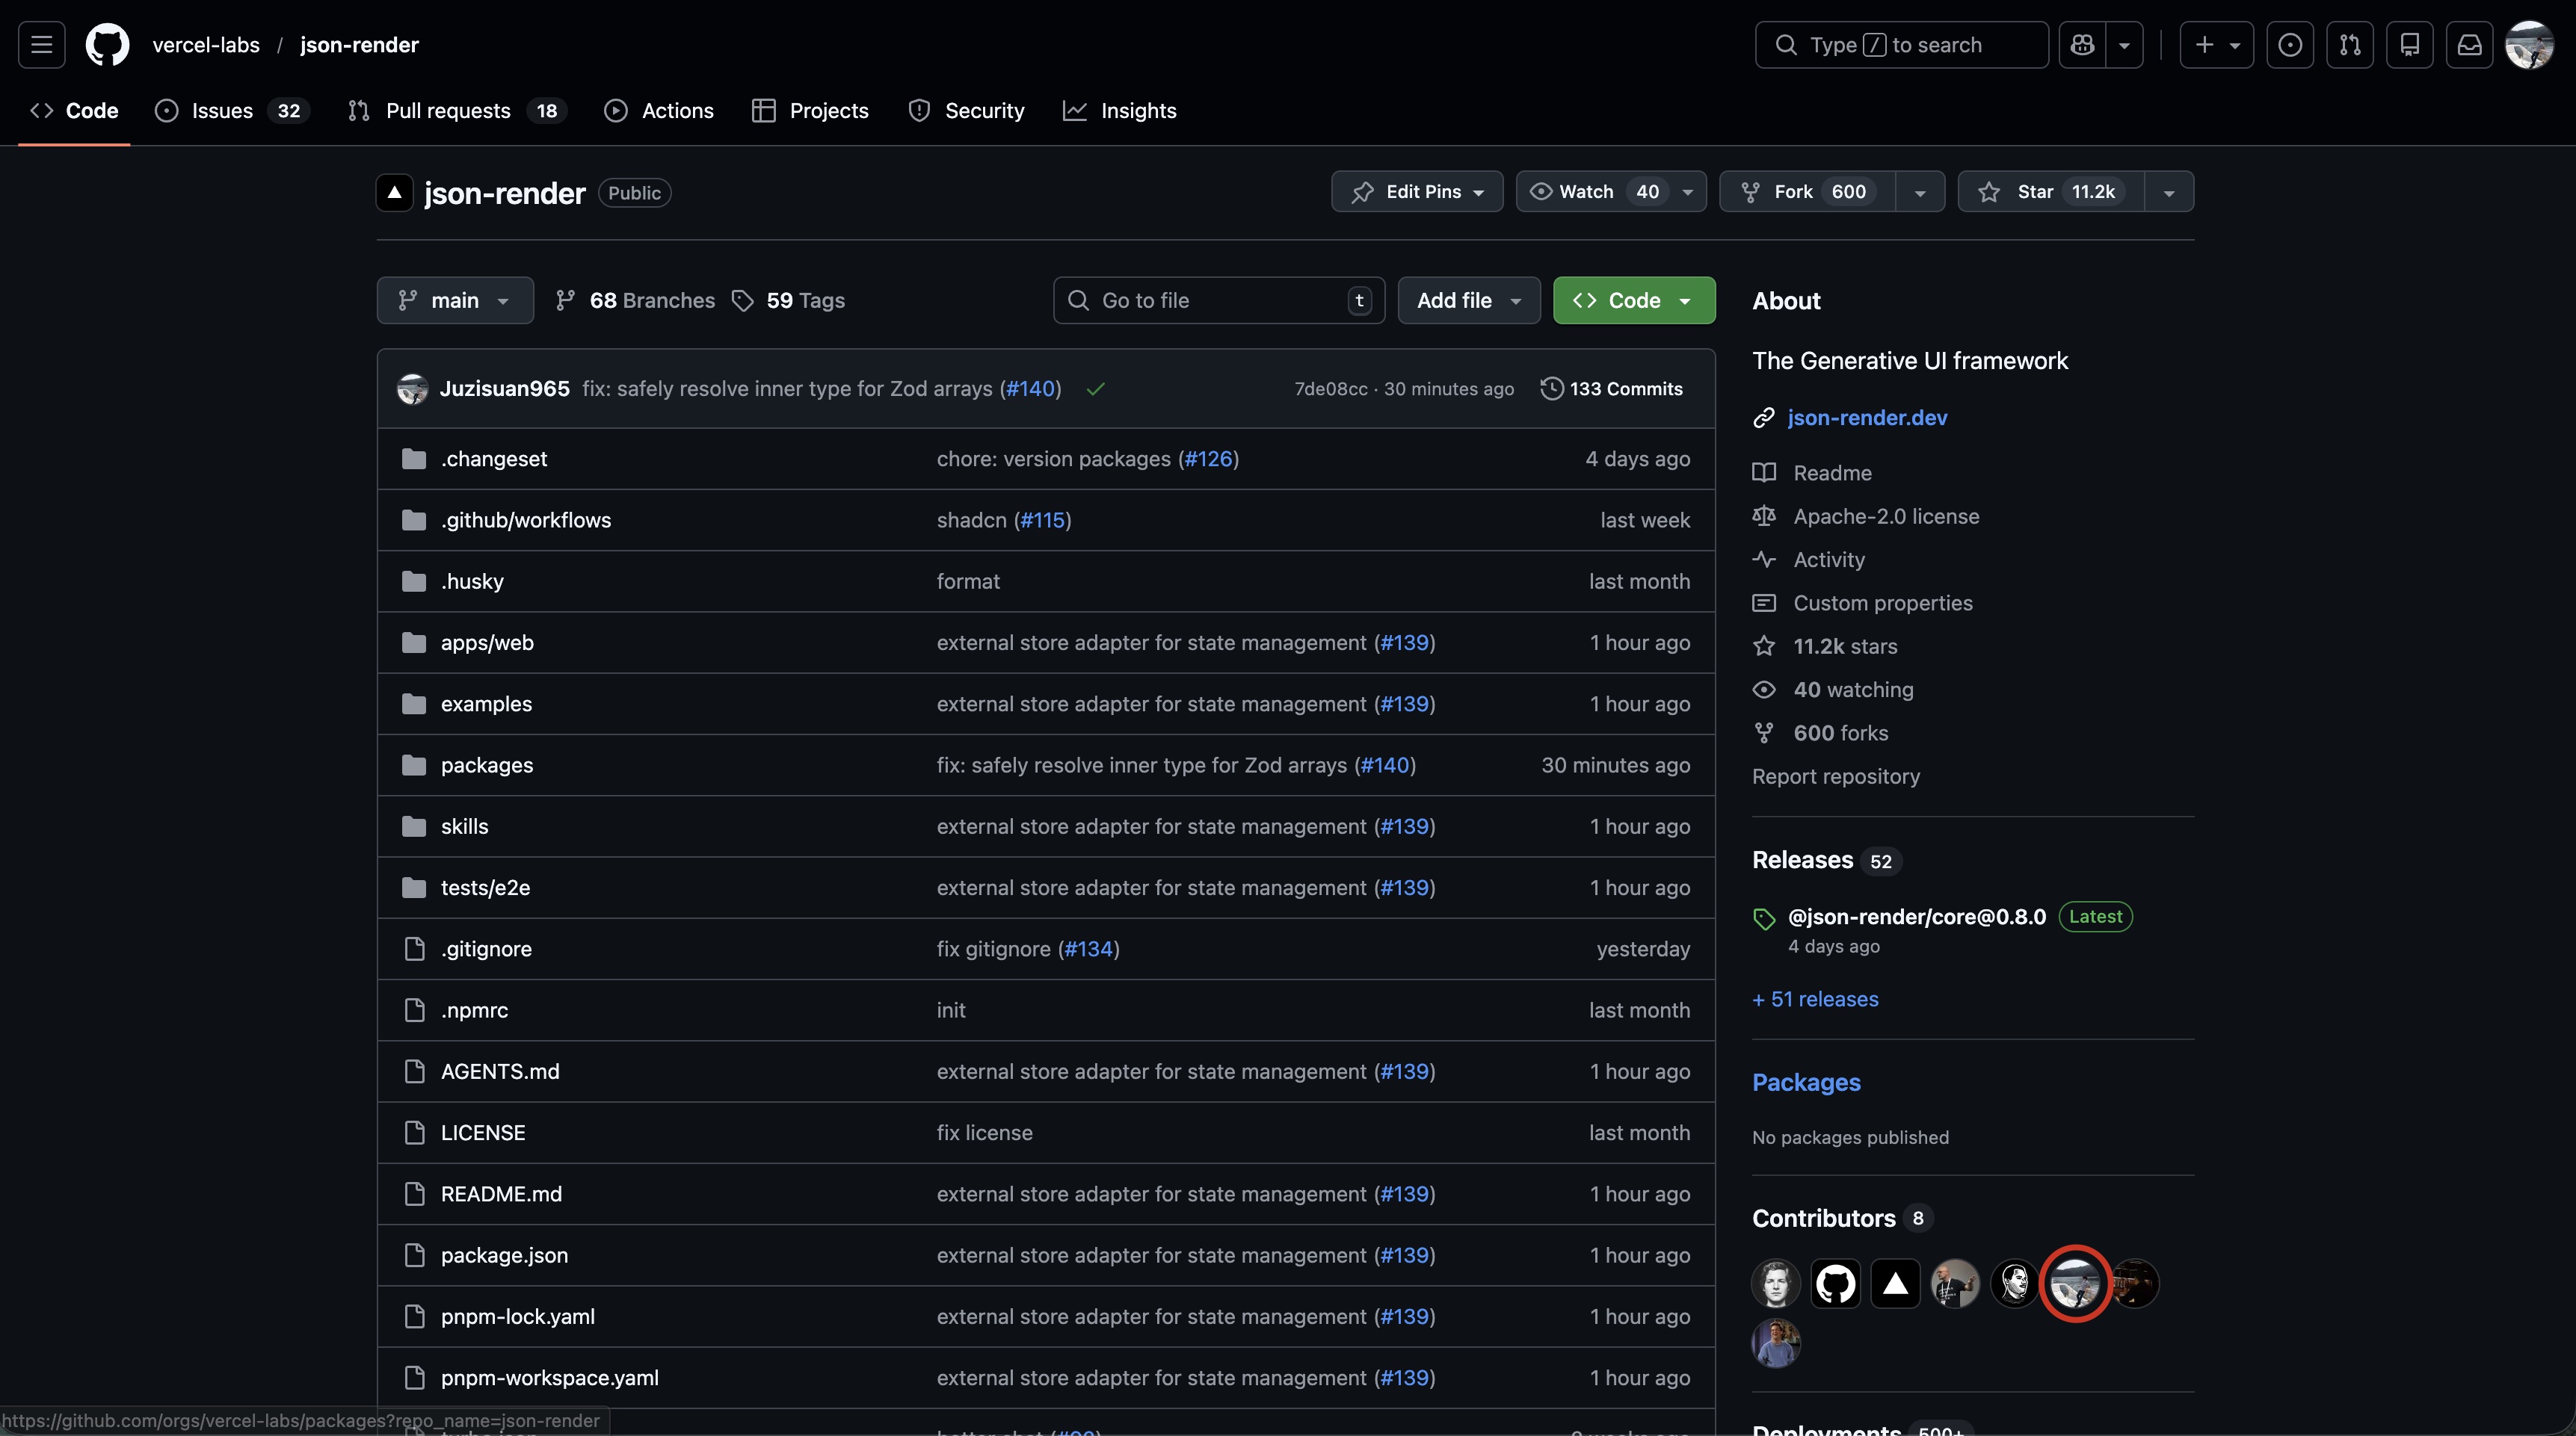
Task: Open pull requests icon in header
Action: [2350, 45]
